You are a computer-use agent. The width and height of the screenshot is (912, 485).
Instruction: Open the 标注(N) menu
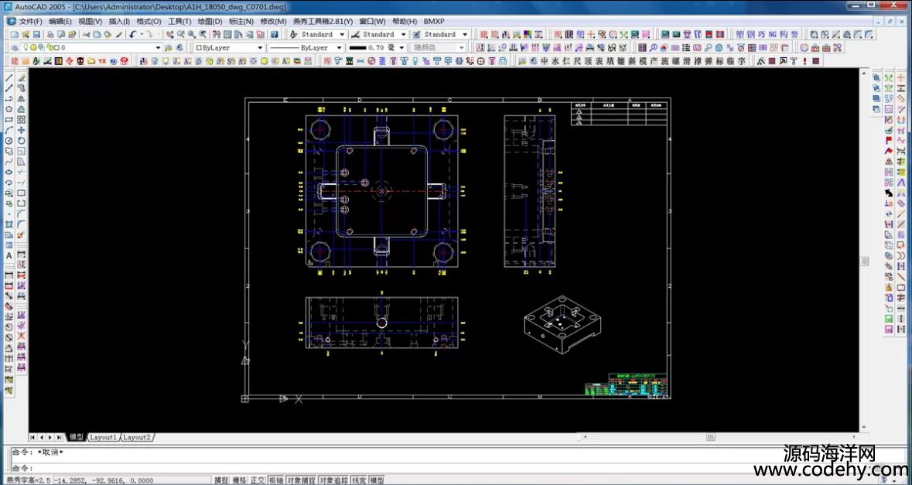click(241, 22)
